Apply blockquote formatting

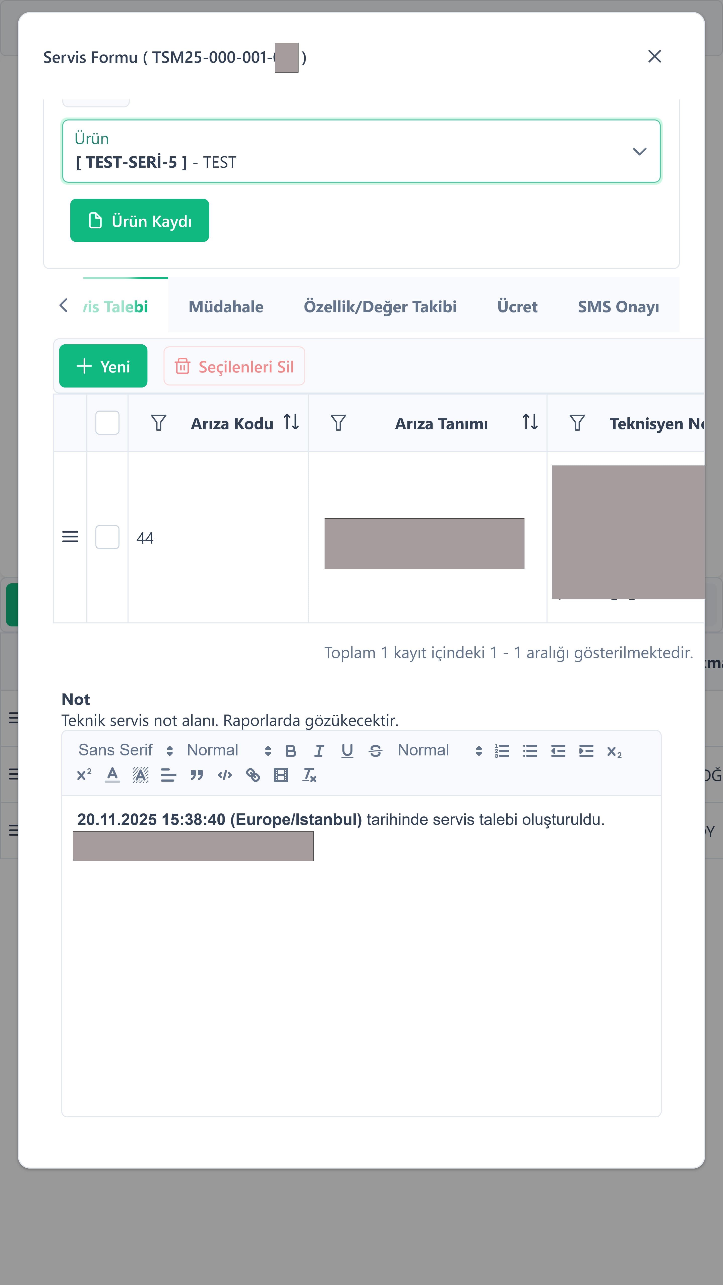[x=197, y=775]
